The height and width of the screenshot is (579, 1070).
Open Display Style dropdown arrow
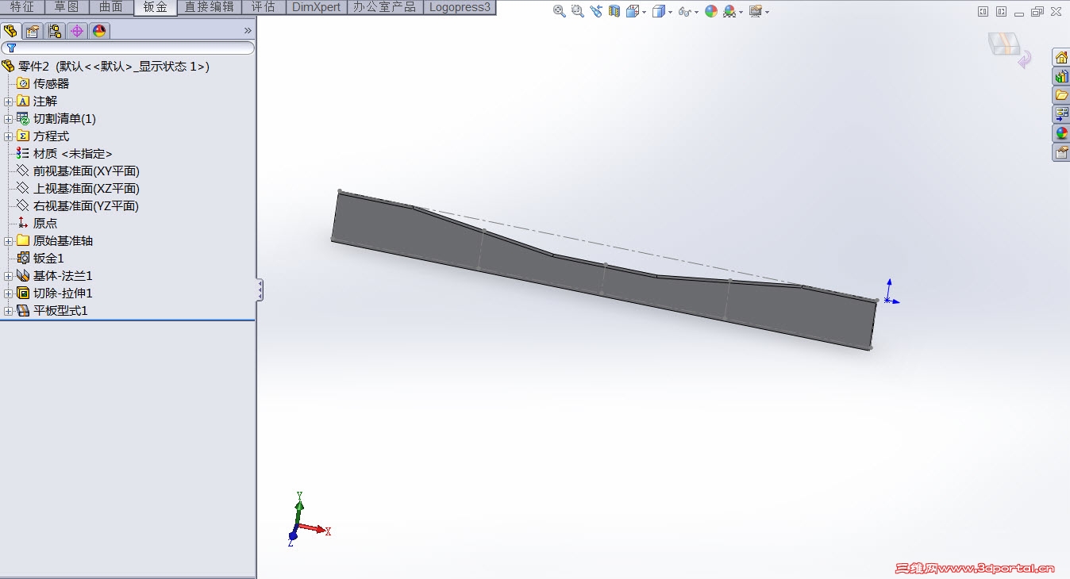(670, 12)
